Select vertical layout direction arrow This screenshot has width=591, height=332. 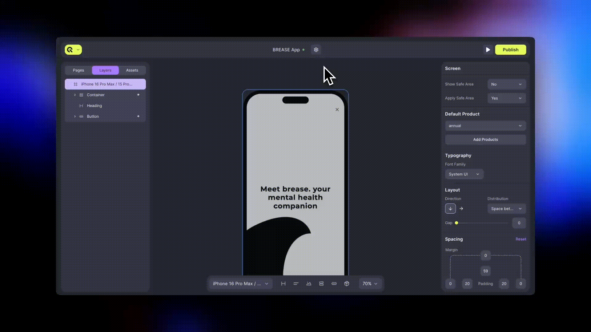[x=450, y=209]
